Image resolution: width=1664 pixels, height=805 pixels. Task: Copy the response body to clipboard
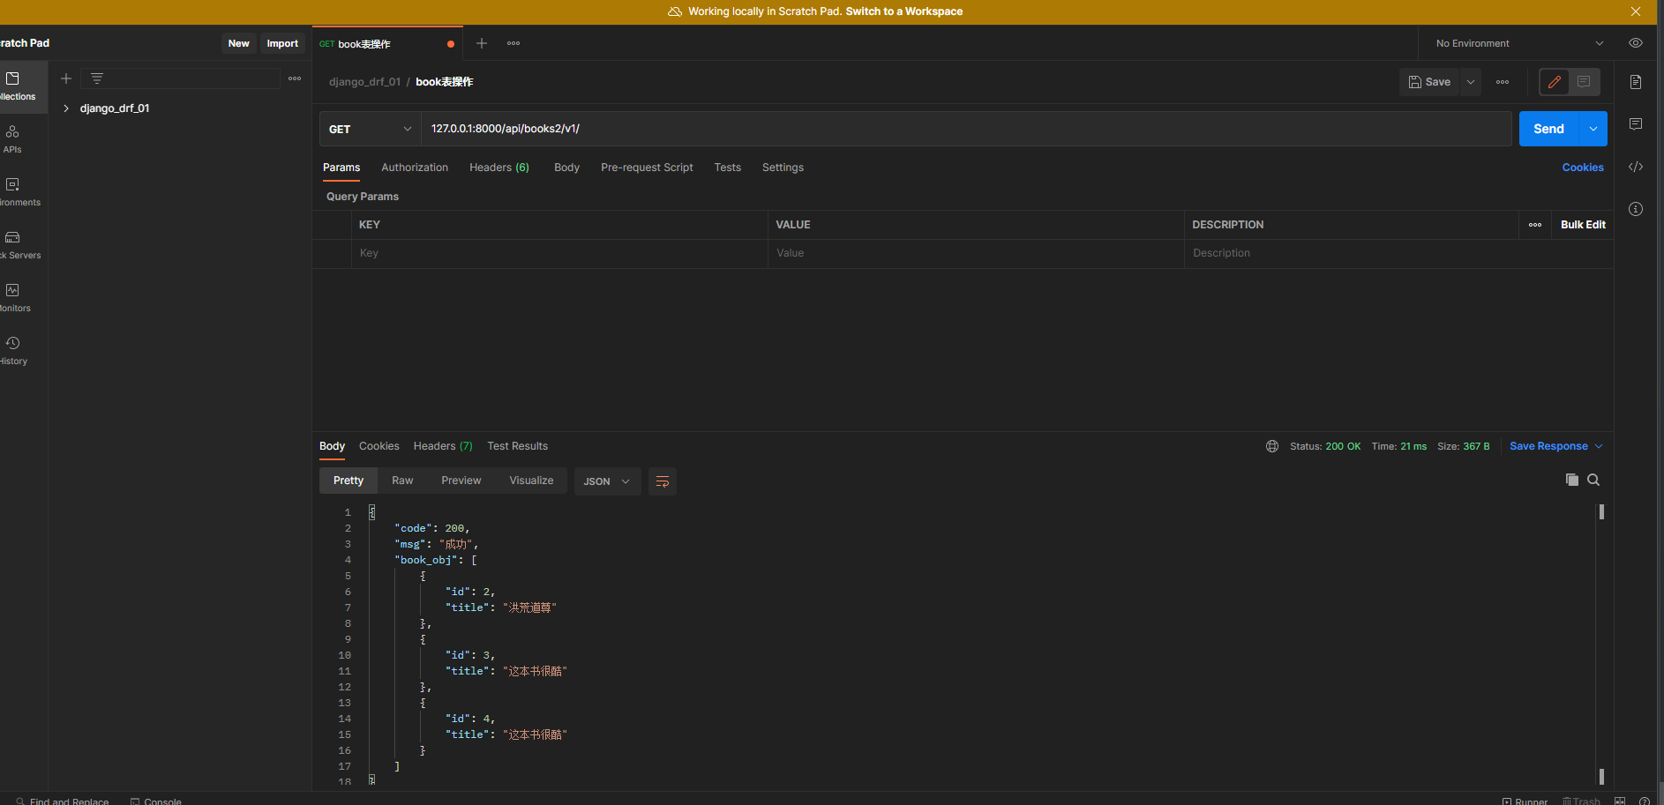(1572, 480)
